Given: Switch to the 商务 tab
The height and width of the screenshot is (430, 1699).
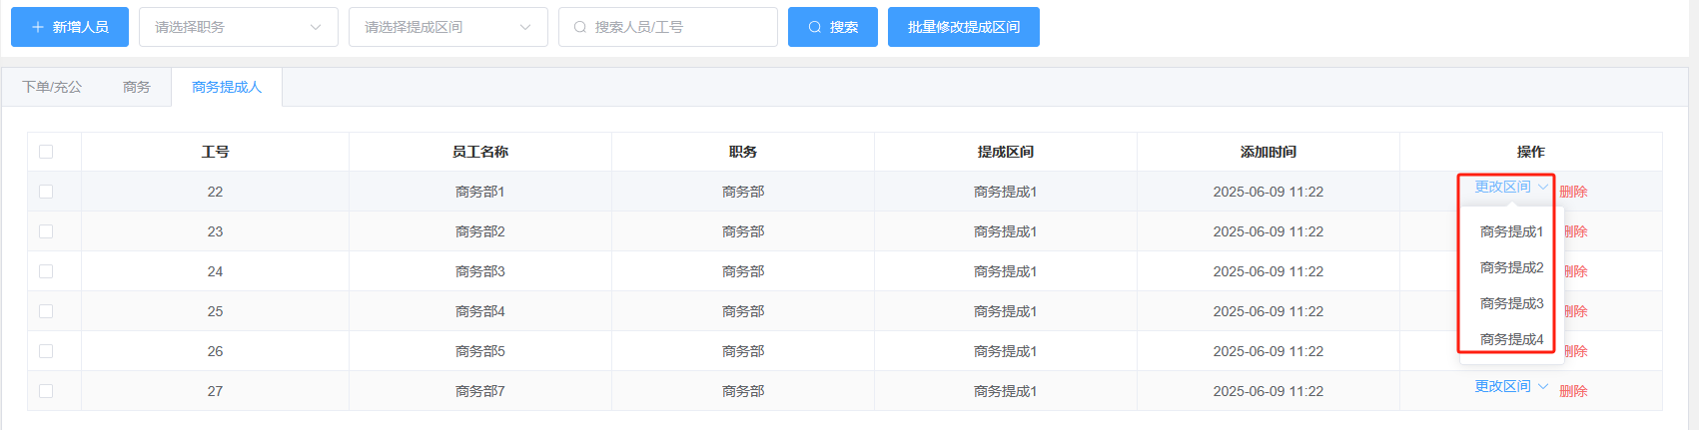Looking at the screenshot, I should [x=137, y=87].
